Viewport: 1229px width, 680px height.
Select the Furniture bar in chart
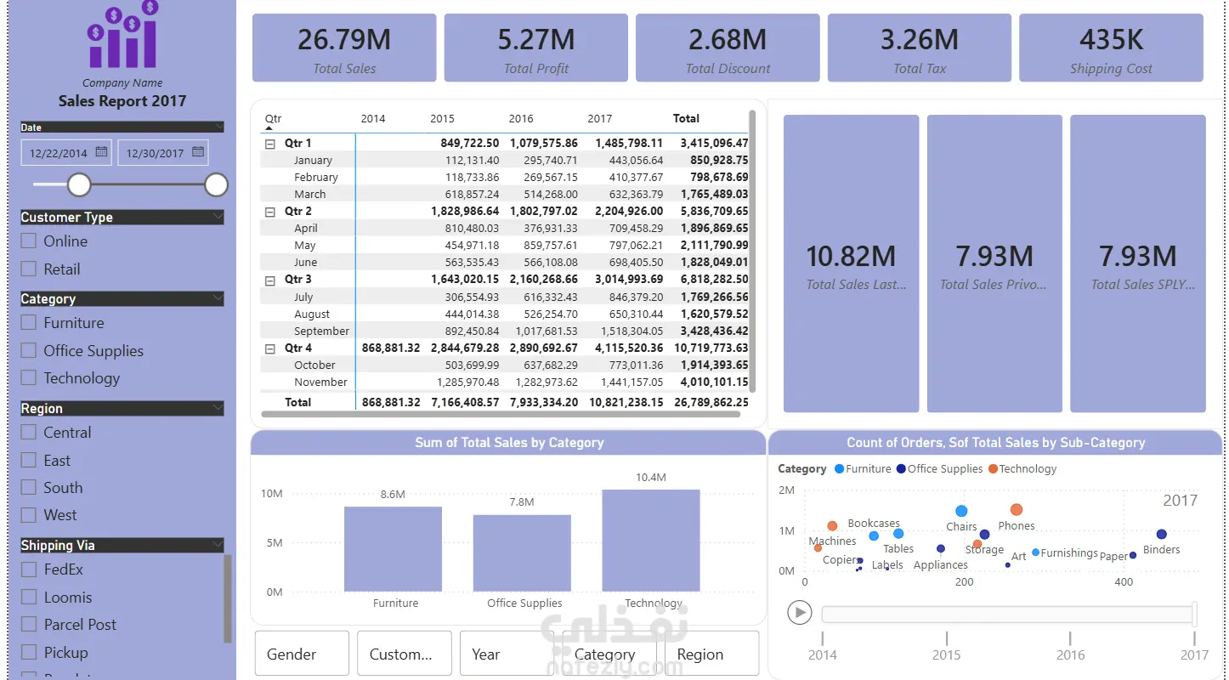pos(393,549)
